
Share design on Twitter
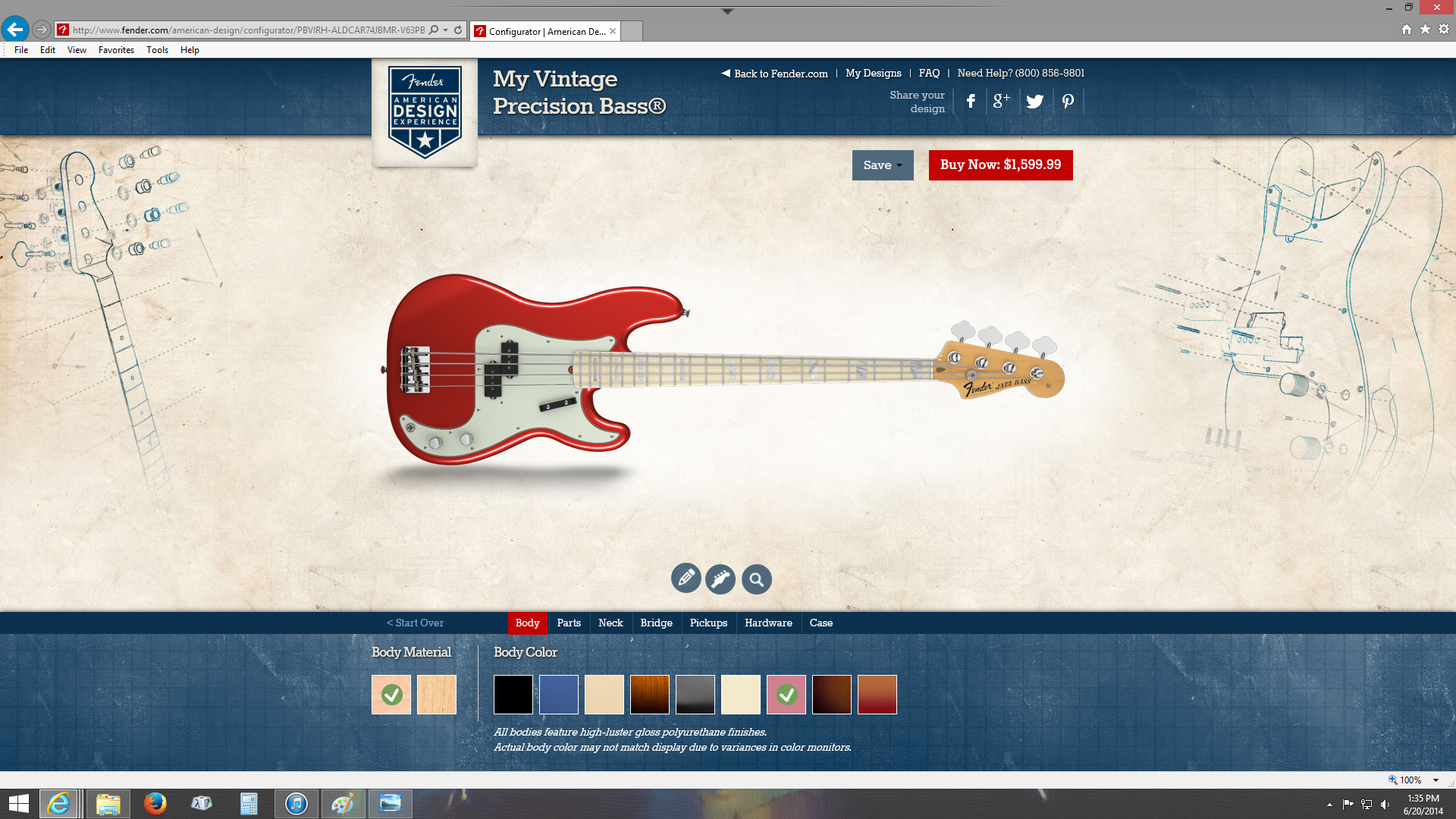tap(1035, 101)
